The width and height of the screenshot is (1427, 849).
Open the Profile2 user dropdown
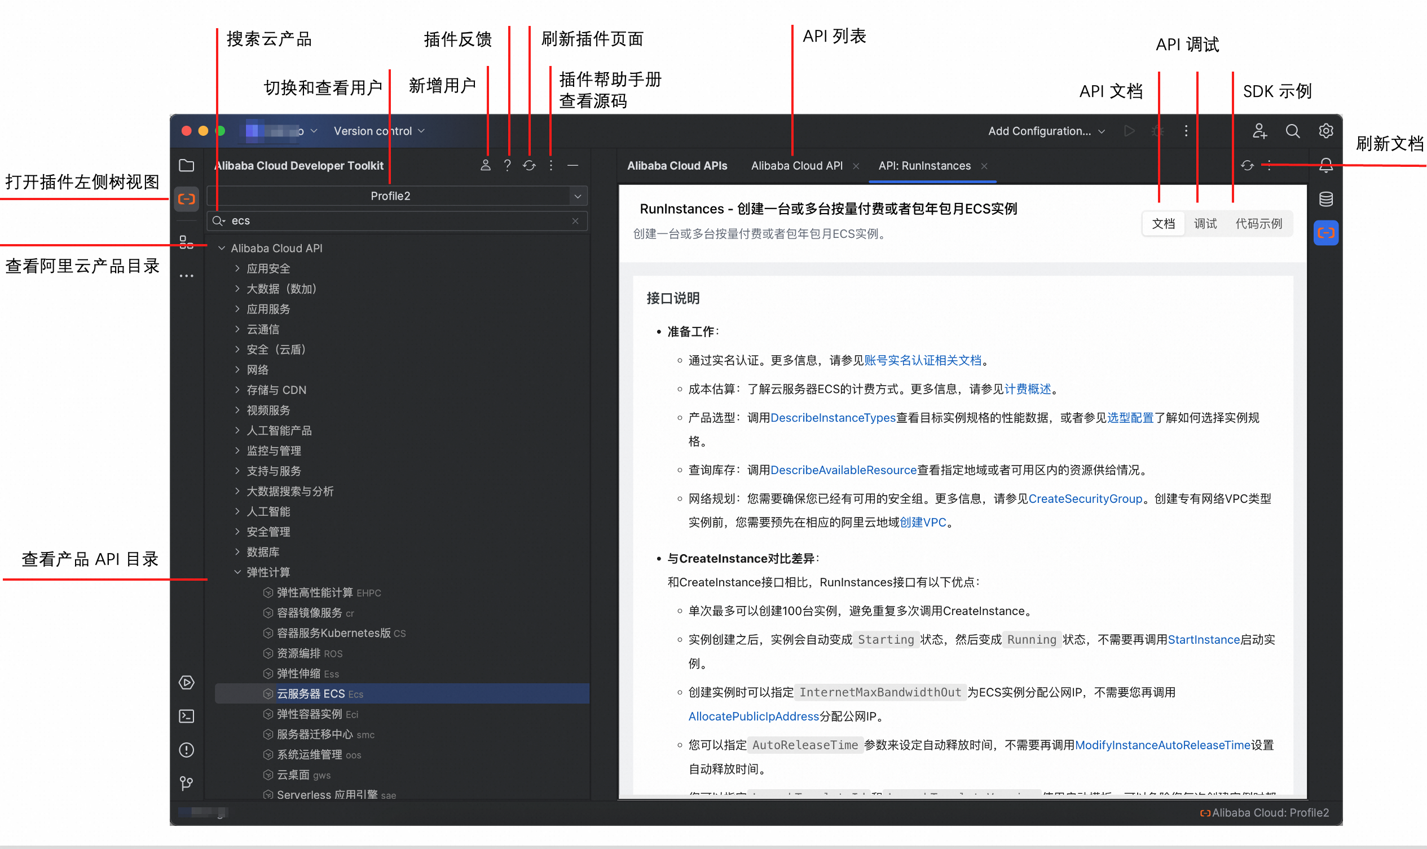pos(397,196)
